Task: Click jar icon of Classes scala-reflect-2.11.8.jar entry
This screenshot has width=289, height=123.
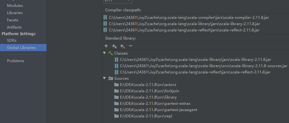Action: pos(116,72)
